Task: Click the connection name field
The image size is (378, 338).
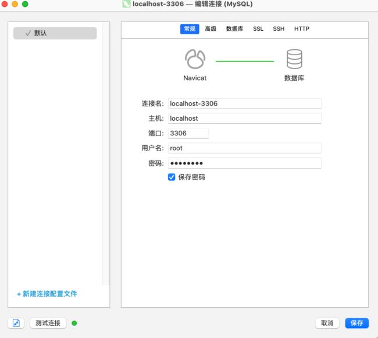Action: coord(244,103)
